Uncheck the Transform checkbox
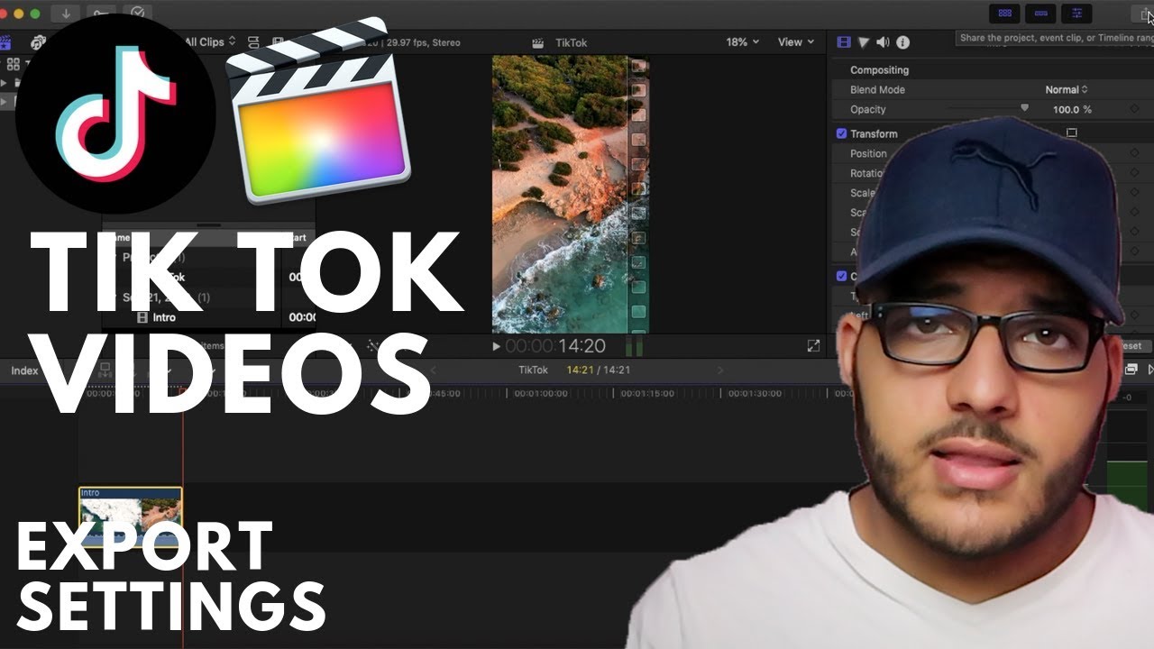Screen dimensions: 1154x649 841,133
